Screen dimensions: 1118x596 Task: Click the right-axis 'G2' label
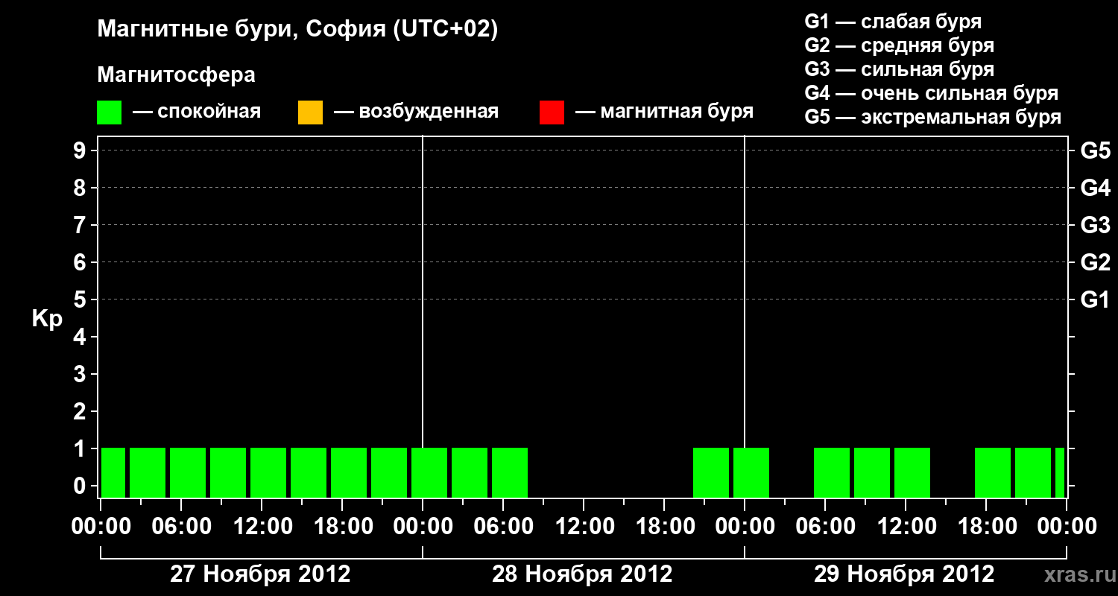[x=1096, y=262]
